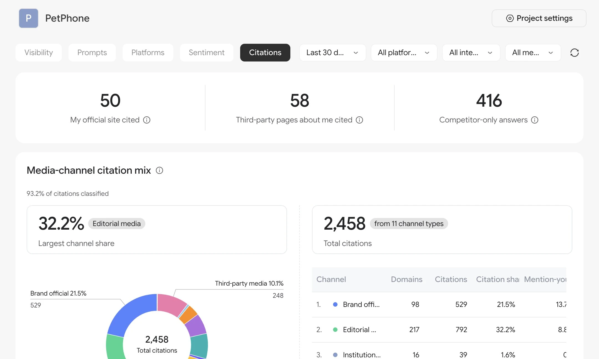
Task: Click info icon beside Third-party pages about me cited
Action: point(359,120)
